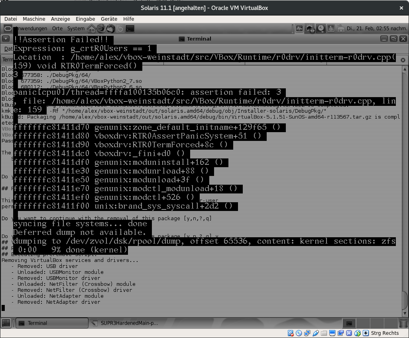Viewport: 409px width, 338px height.
Task: Click the CPU virtualization status icon
Action: click(x=349, y=333)
